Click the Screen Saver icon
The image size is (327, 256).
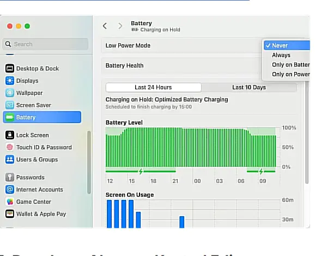click(10, 105)
